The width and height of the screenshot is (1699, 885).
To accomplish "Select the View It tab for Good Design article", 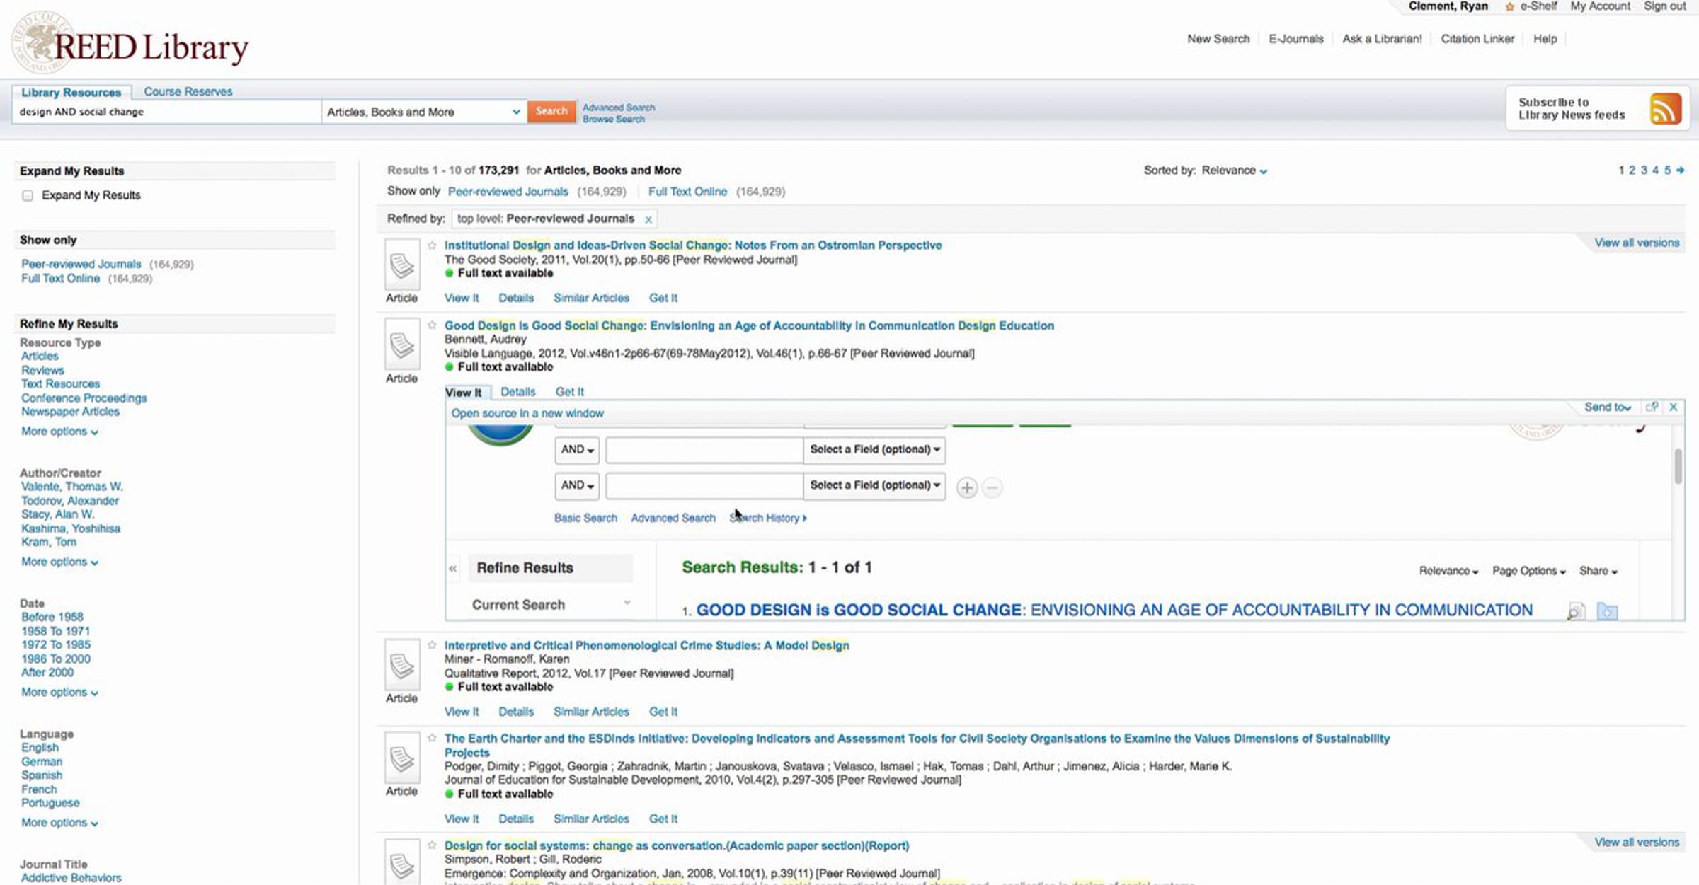I will (464, 393).
